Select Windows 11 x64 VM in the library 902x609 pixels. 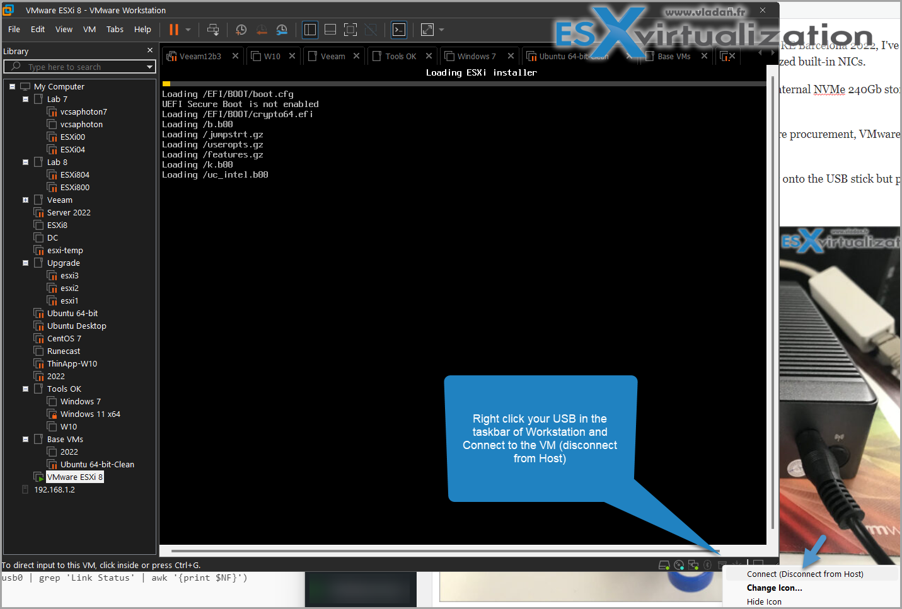pos(90,414)
